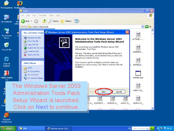
Task: Select the ADPREP.EXE file icon
Action: (138, 74)
